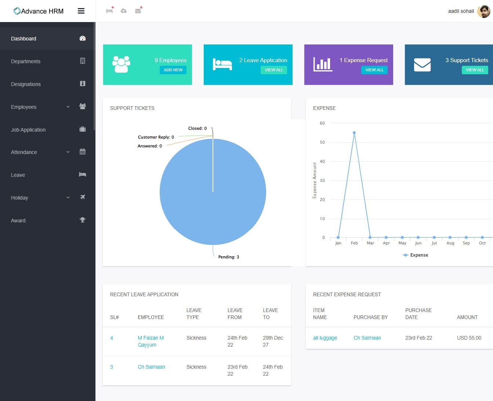Click the sidebar vertical scrollbar
Screen dimensions: 493x401
click(x=94, y=76)
